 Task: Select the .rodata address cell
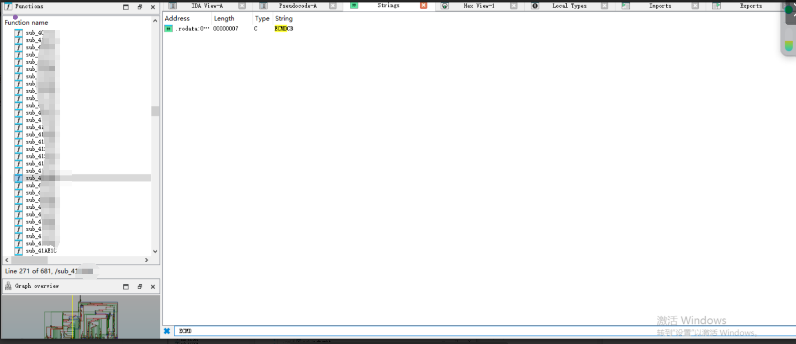[x=192, y=29]
